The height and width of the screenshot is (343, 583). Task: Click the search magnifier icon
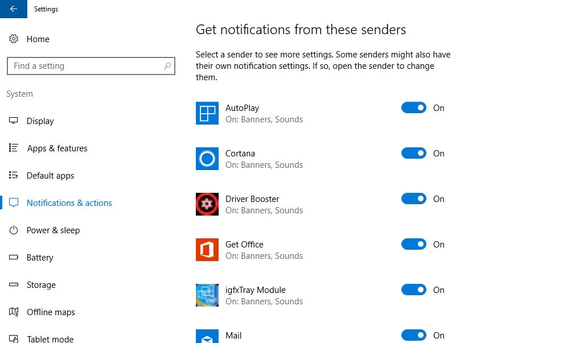tap(167, 66)
